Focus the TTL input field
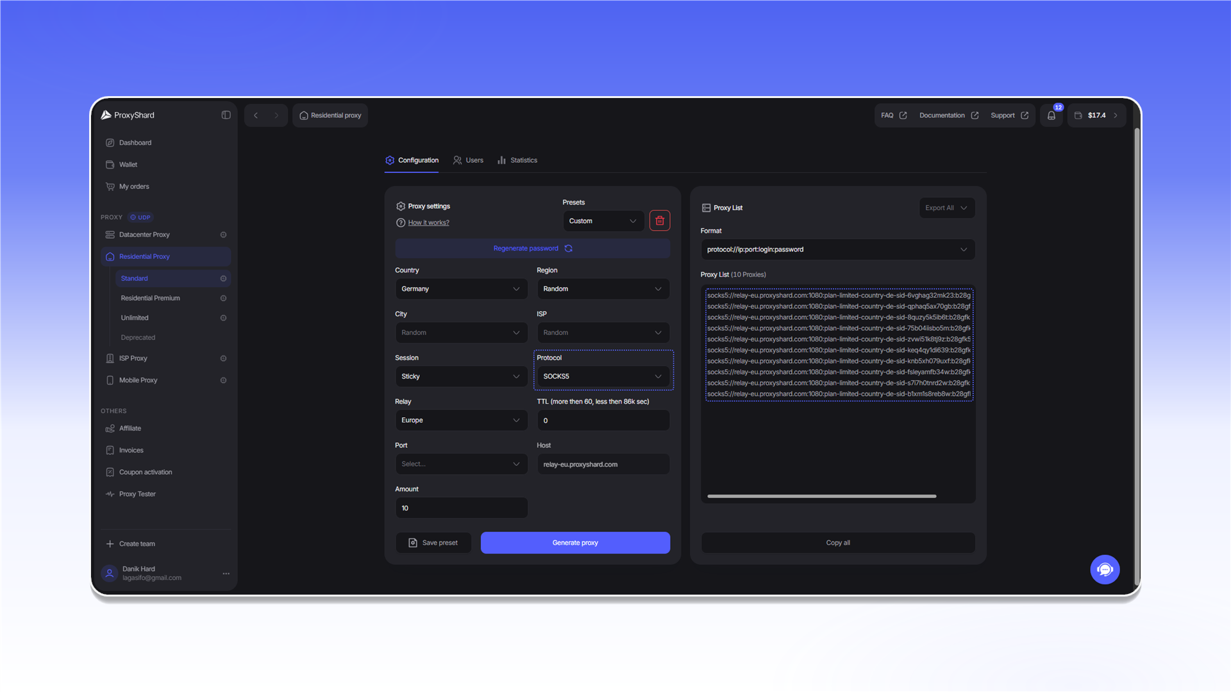This screenshot has height=692, width=1231. tap(603, 420)
